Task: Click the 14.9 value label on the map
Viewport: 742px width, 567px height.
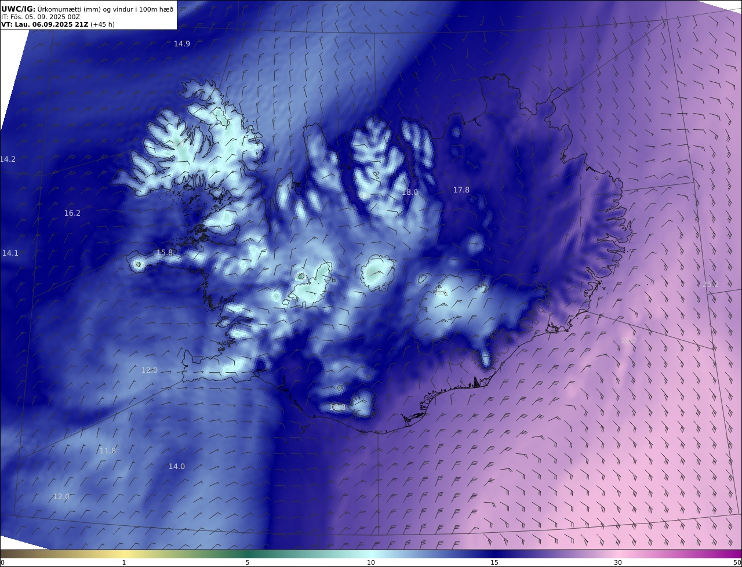Action: (182, 43)
